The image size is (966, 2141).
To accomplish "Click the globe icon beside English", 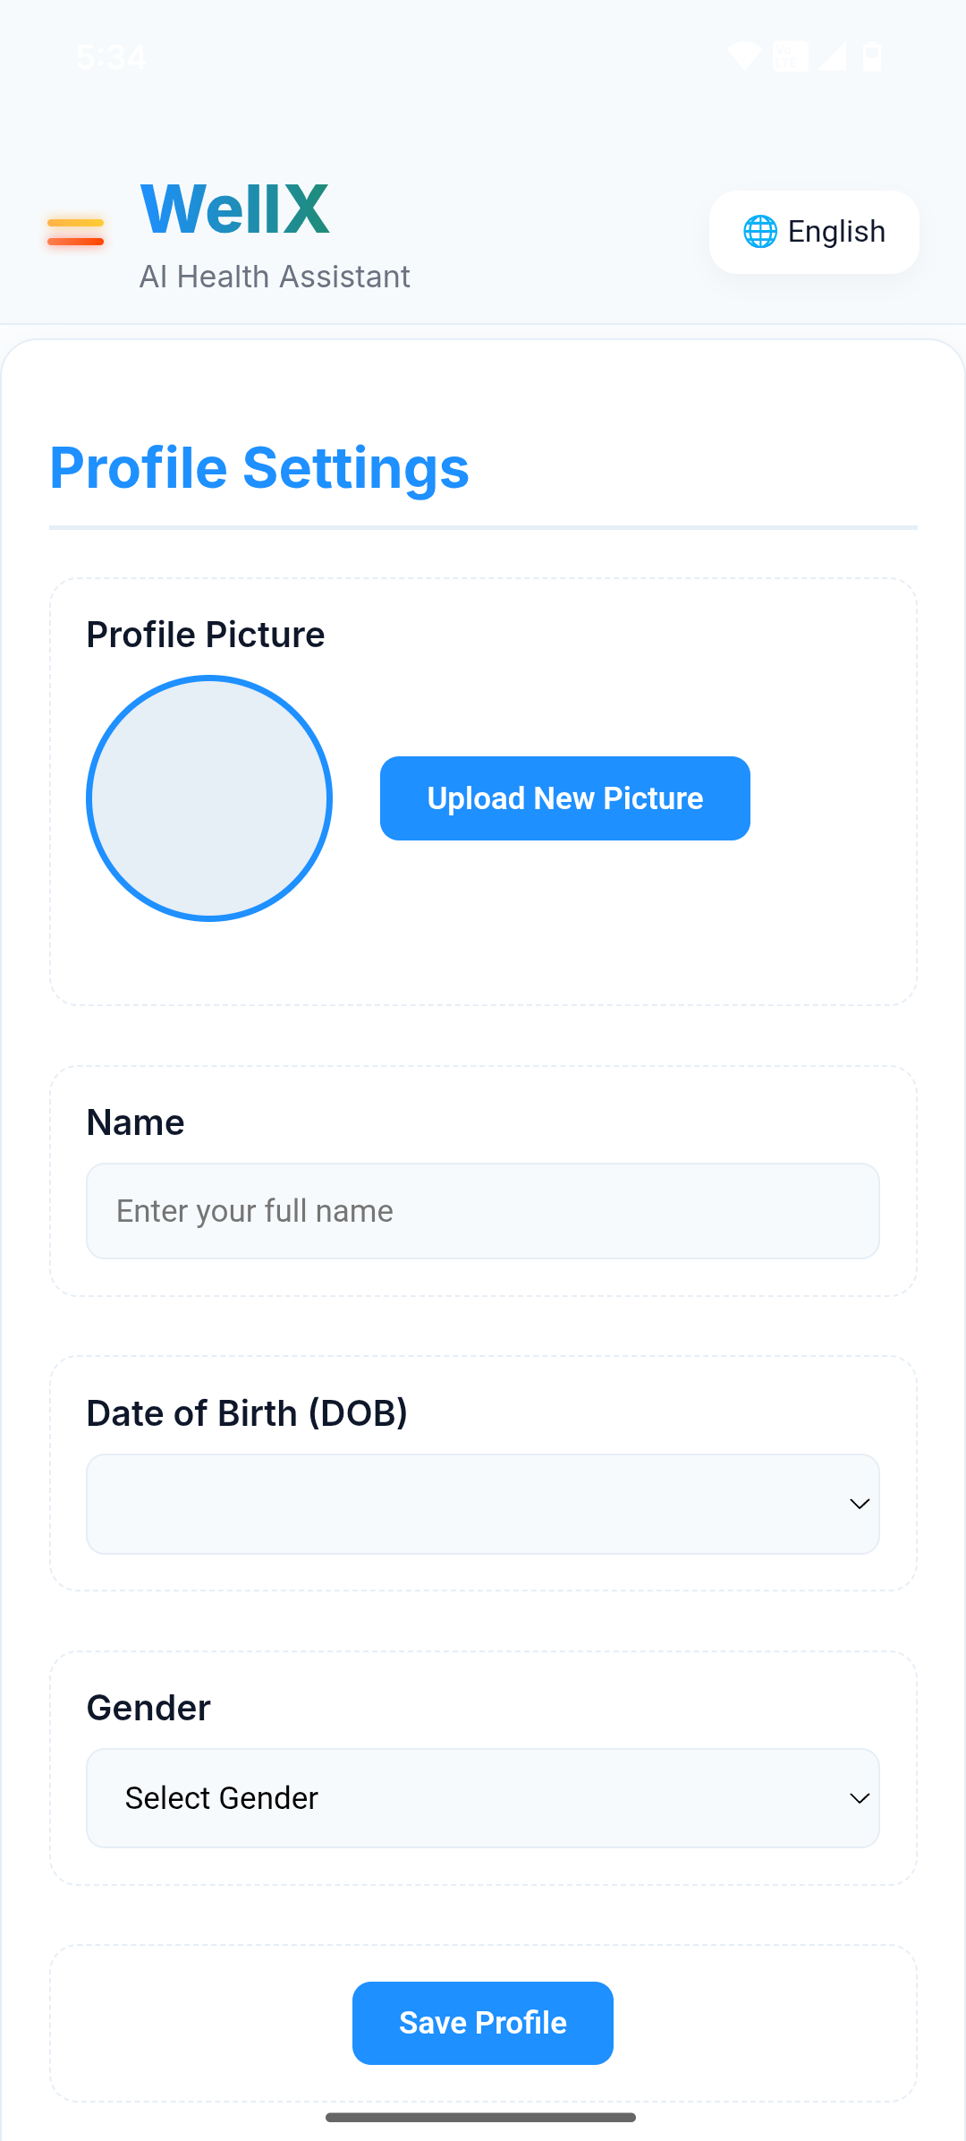I will pos(760,232).
